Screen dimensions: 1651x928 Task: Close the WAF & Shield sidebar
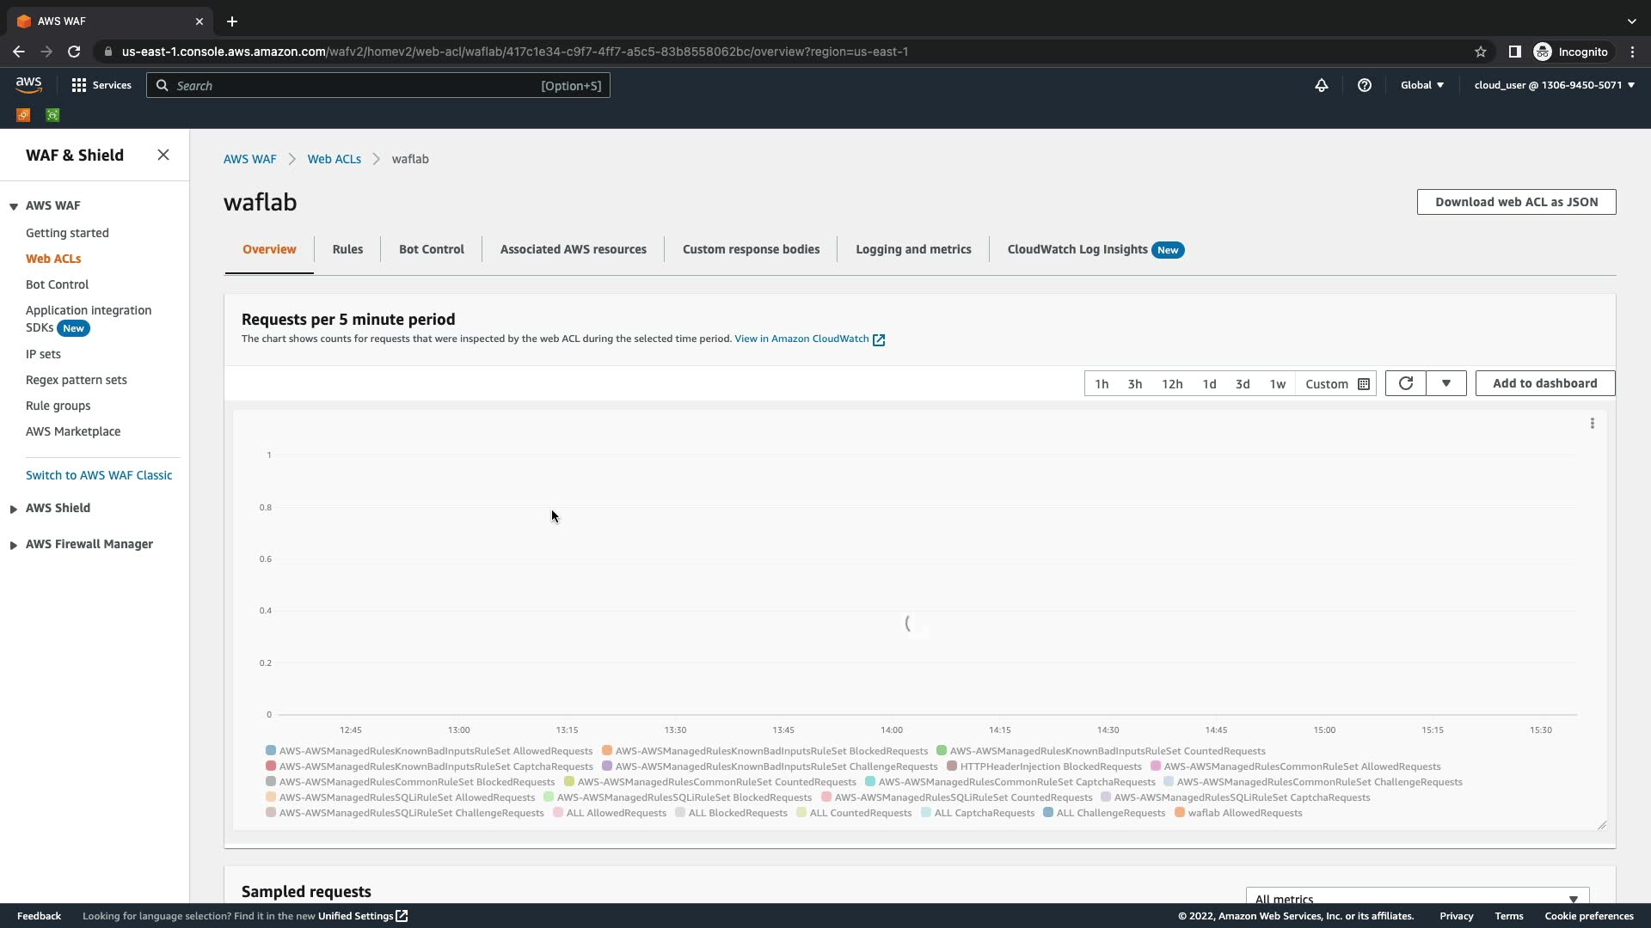163,155
